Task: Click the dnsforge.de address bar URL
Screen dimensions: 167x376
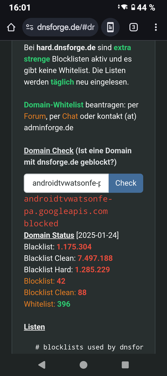Action: (x=66, y=28)
